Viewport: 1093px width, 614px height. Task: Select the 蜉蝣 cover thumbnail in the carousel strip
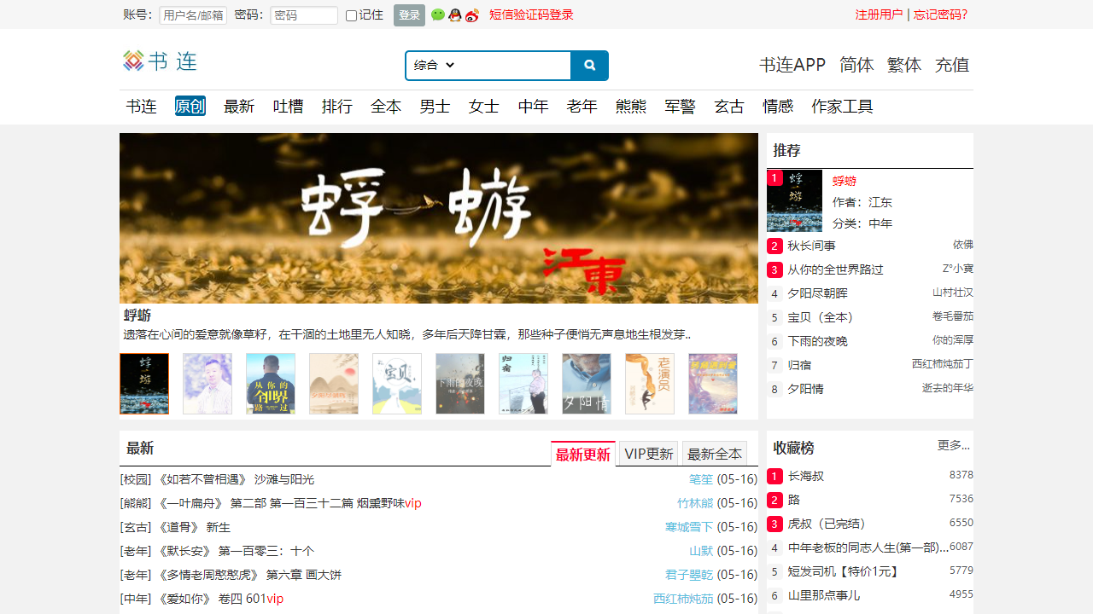[x=144, y=384]
